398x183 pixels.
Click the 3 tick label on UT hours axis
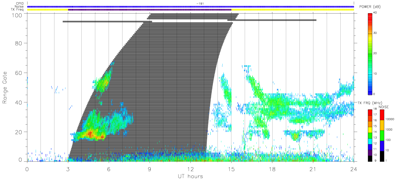[68, 169]
